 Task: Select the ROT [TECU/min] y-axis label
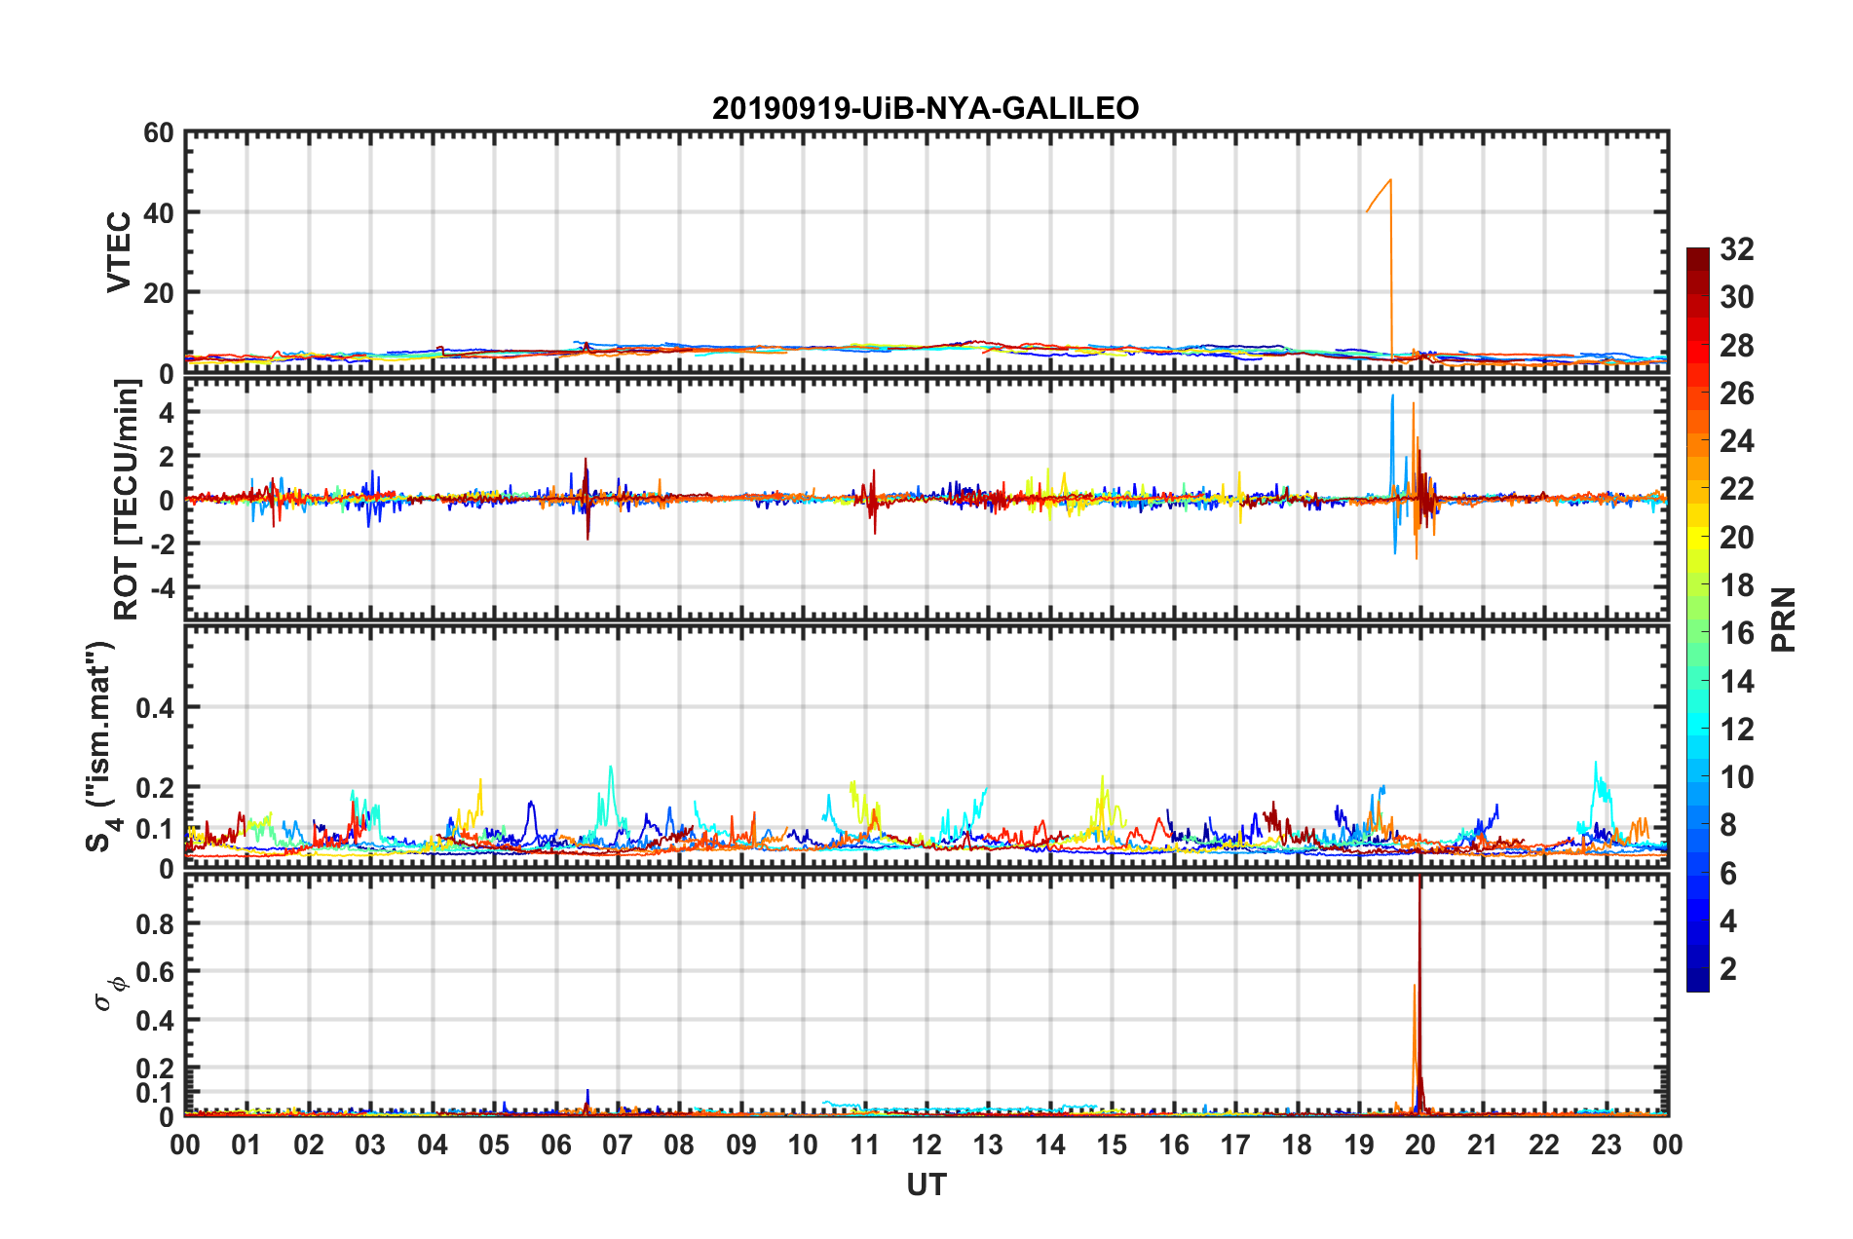(127, 500)
